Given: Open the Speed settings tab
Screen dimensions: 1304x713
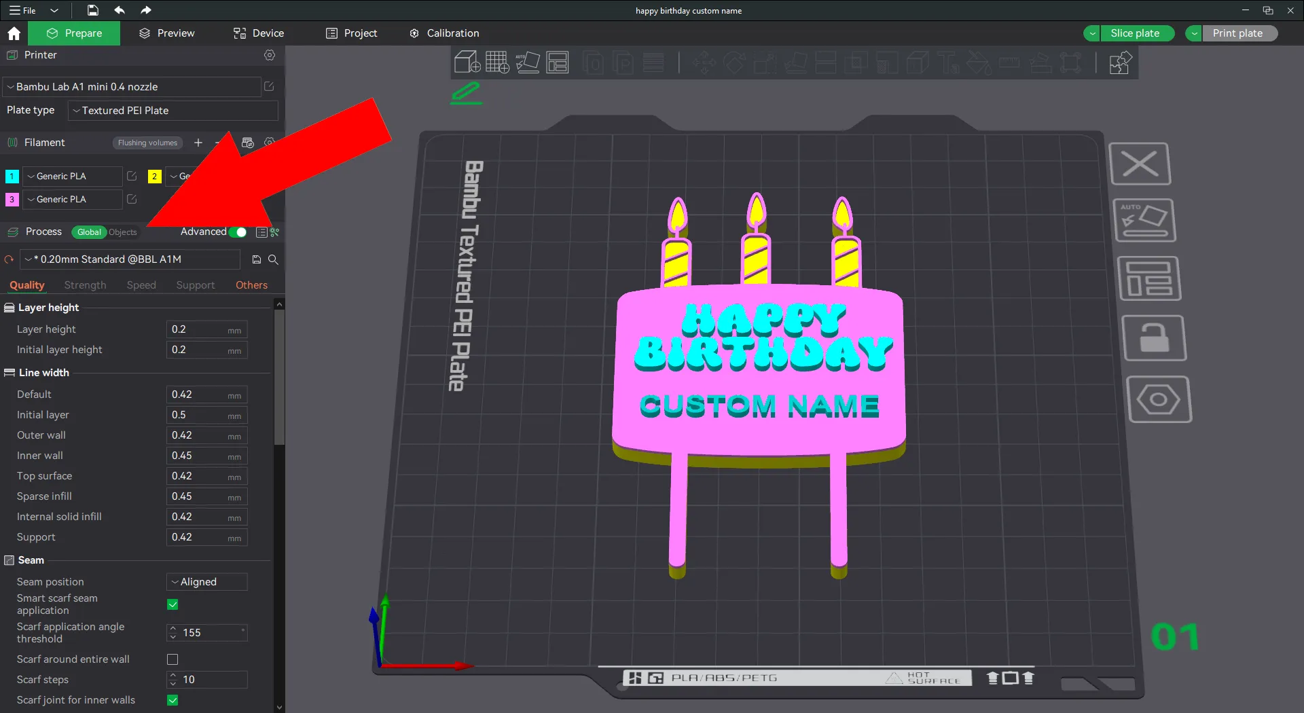Looking at the screenshot, I should click(x=141, y=285).
